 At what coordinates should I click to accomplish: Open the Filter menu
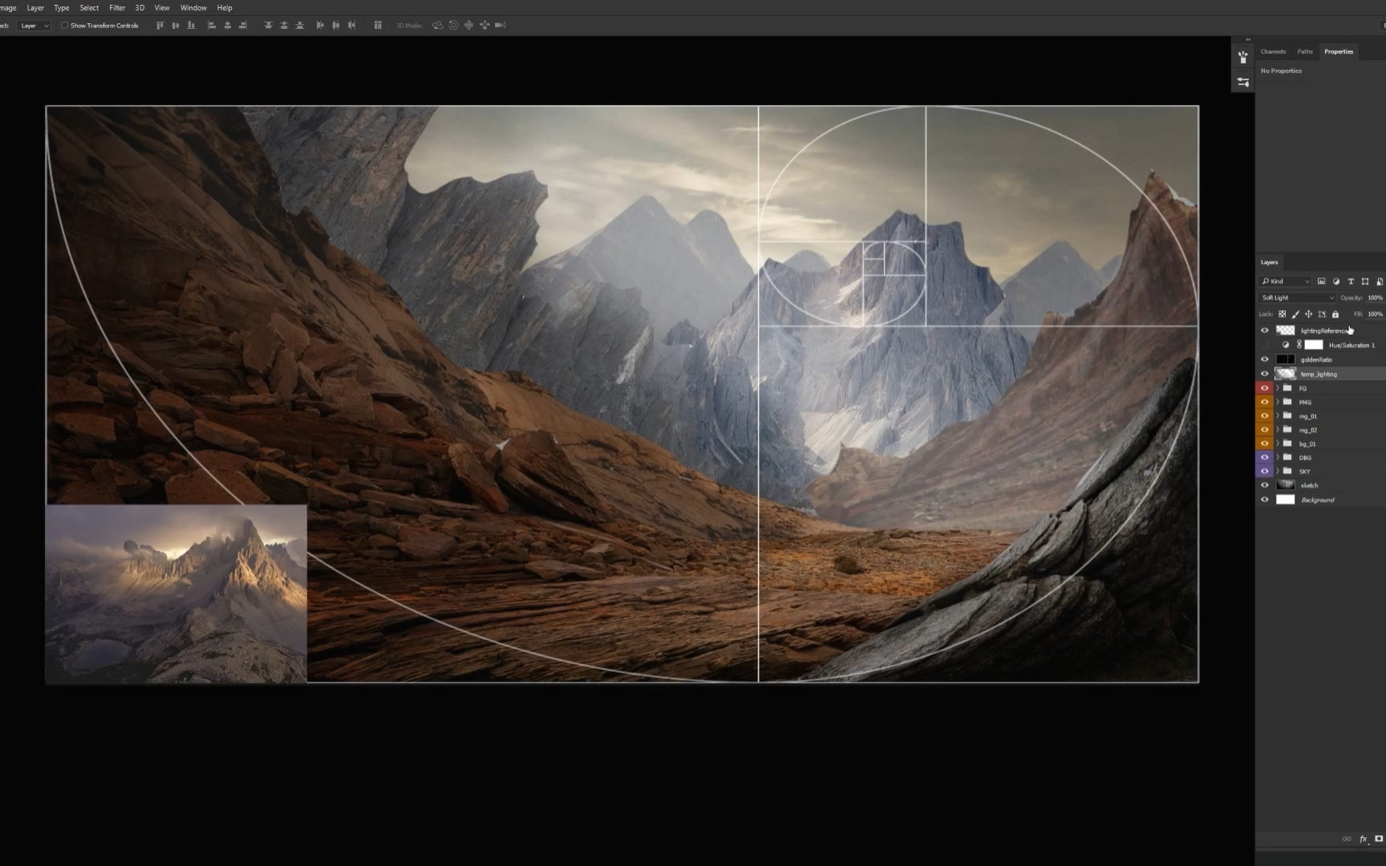pyautogui.click(x=117, y=7)
